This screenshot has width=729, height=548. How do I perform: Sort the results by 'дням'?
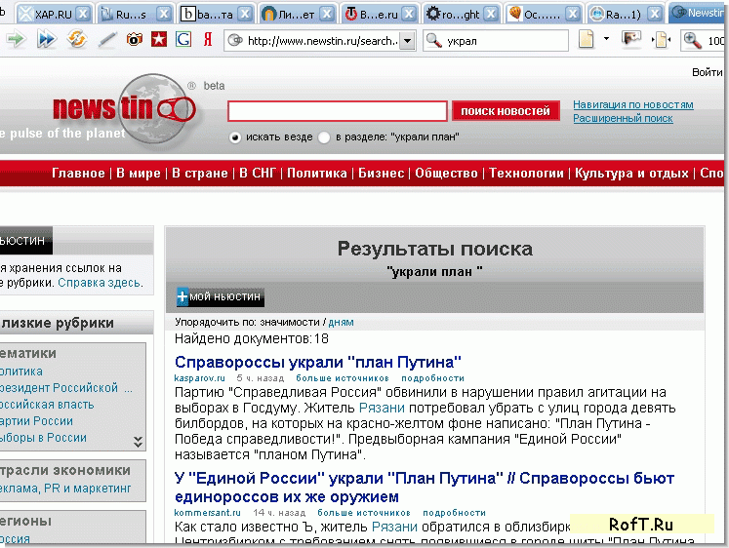(341, 322)
